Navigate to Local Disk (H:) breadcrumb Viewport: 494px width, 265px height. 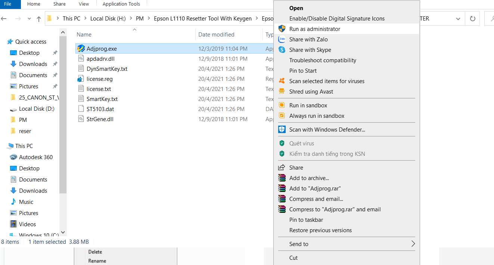click(108, 19)
